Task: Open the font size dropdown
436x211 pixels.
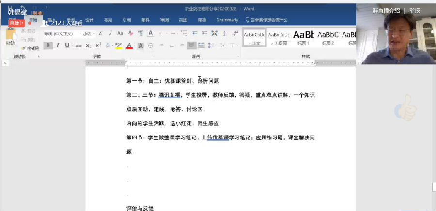Action: (88, 33)
